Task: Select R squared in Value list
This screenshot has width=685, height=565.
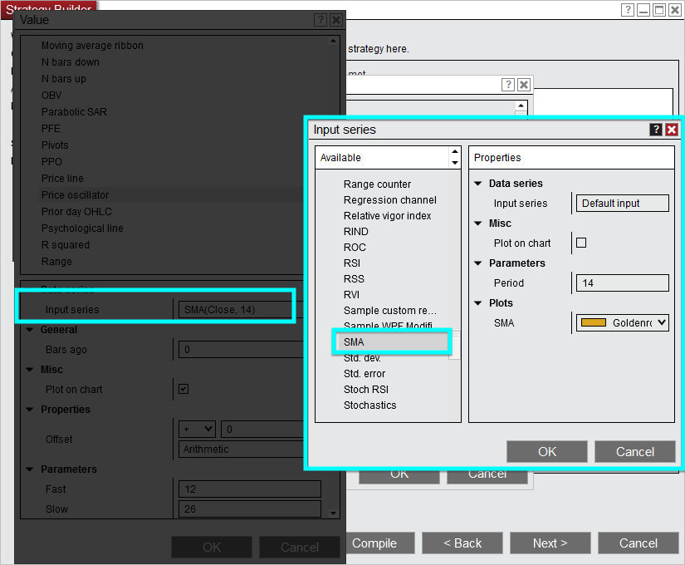Action: [65, 245]
